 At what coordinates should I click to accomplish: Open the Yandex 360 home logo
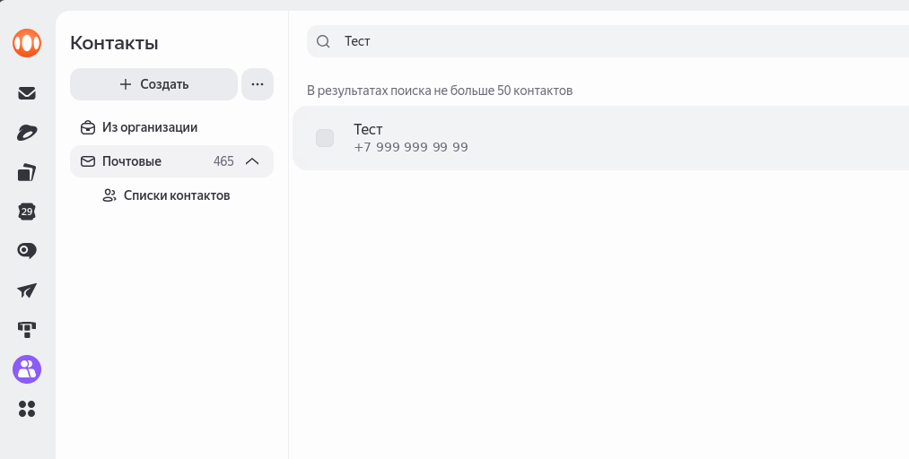pos(27,43)
